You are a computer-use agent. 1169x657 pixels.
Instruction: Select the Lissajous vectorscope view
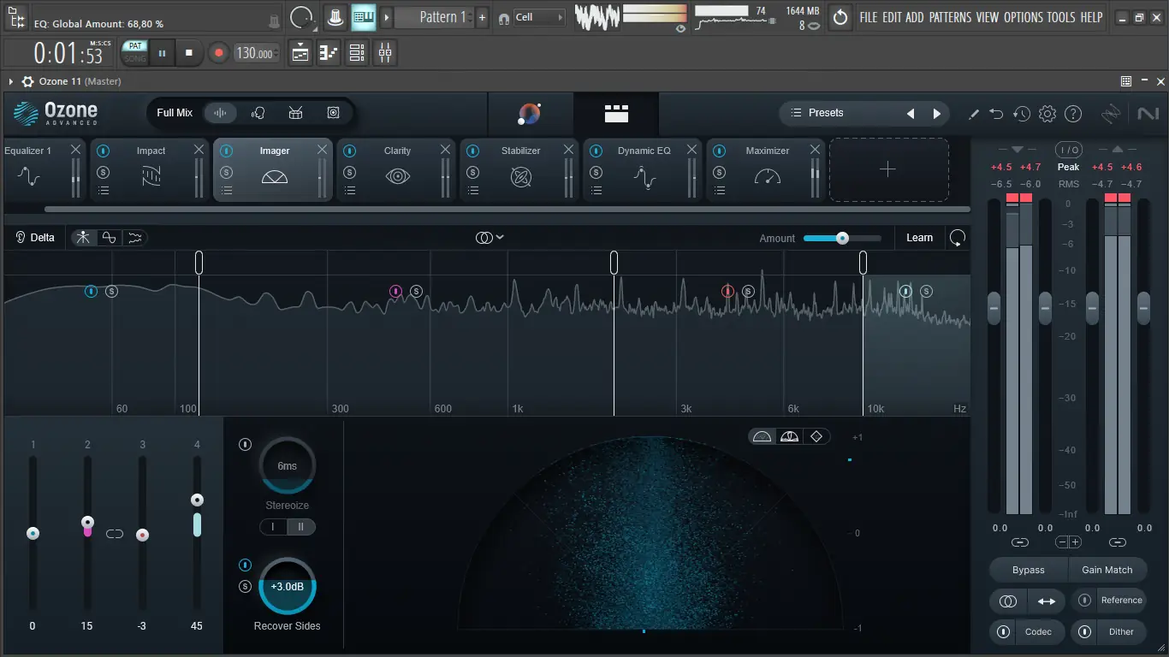click(x=816, y=436)
